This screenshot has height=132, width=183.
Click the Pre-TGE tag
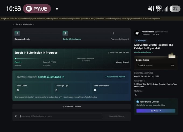(x=156, y=35)
